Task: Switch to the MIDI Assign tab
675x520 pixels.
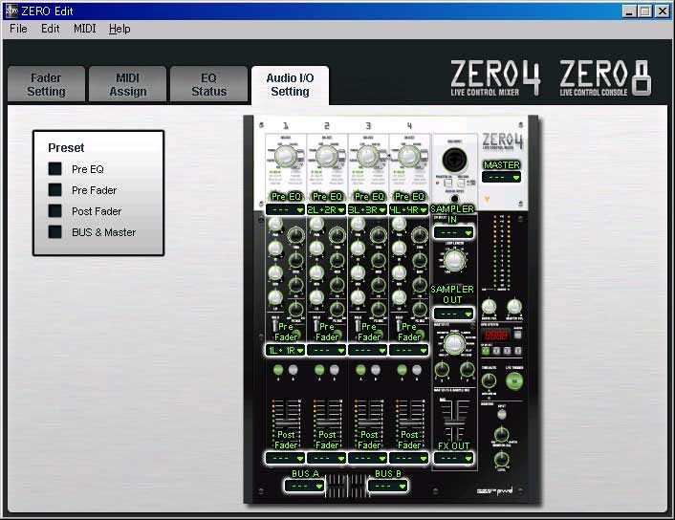Action: [x=128, y=84]
